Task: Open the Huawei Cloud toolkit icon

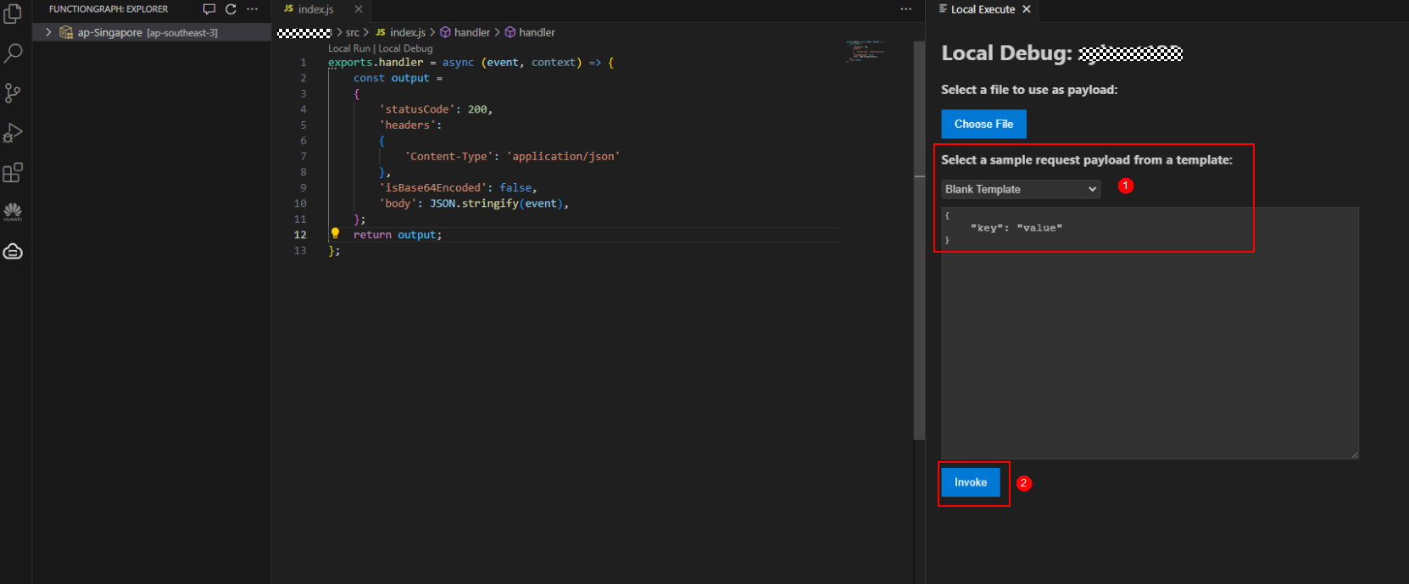Action: click(13, 211)
